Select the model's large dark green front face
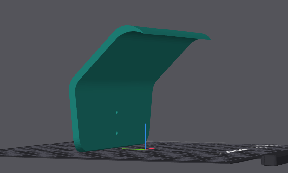 (x=114, y=103)
